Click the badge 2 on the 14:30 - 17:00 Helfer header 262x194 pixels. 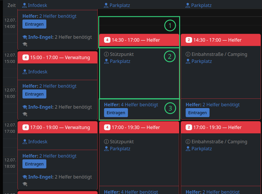[x=189, y=40]
